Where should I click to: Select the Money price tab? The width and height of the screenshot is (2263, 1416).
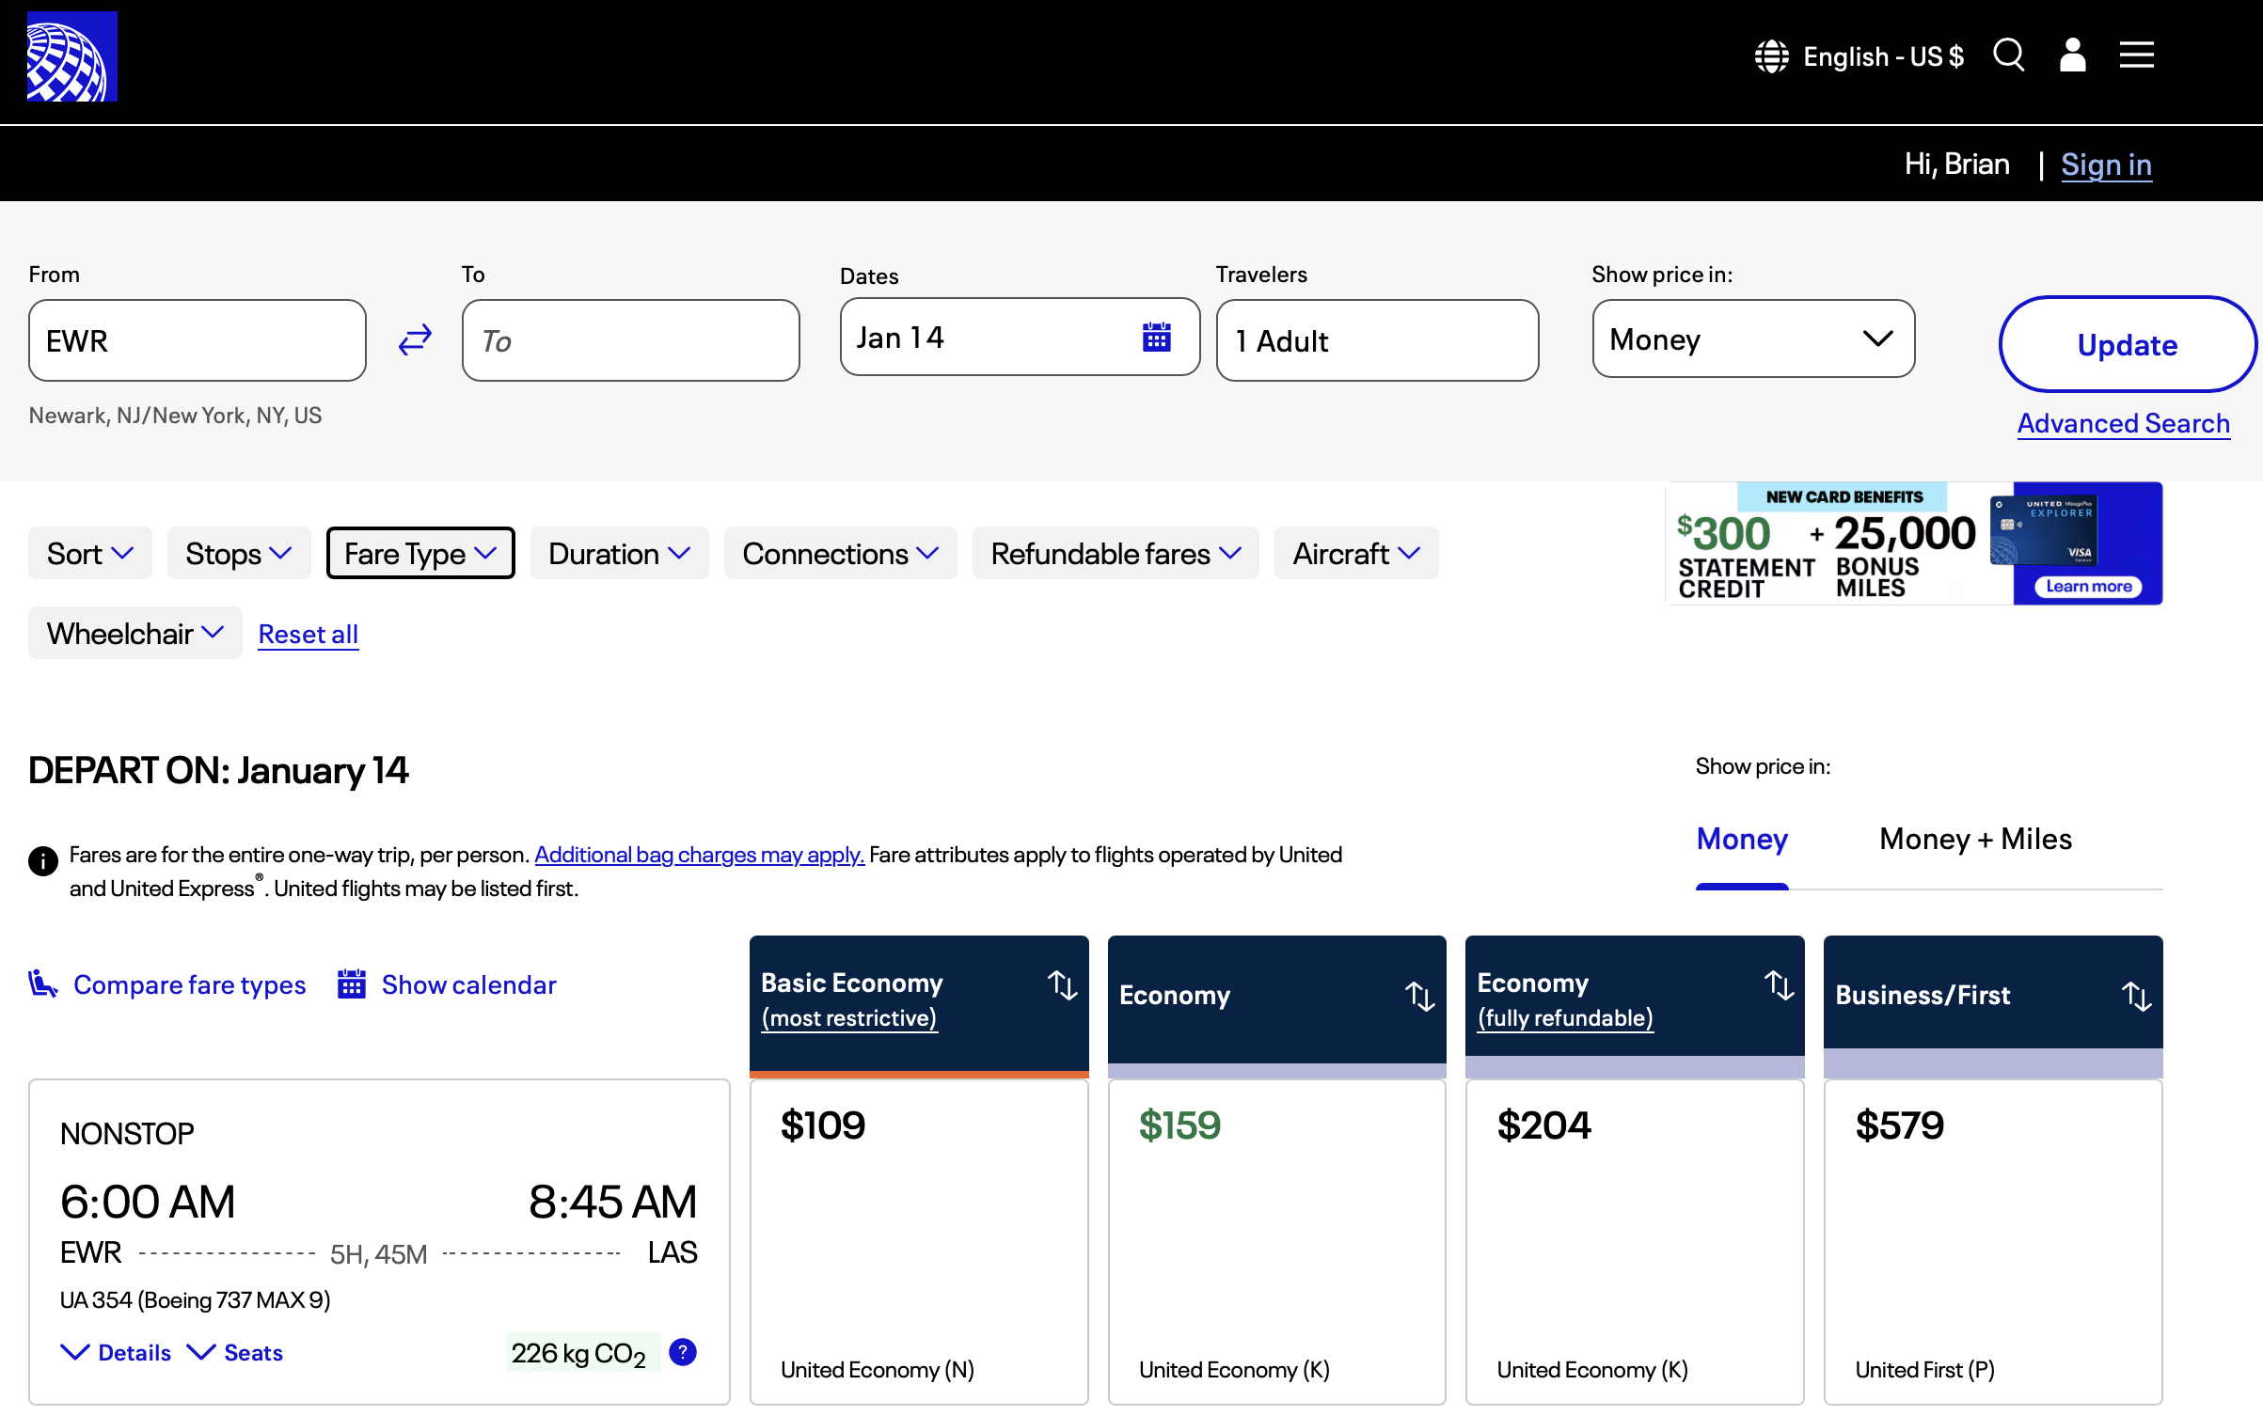coord(1741,839)
